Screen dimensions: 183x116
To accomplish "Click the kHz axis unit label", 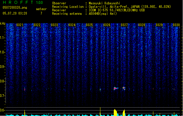I will [3, 23].
